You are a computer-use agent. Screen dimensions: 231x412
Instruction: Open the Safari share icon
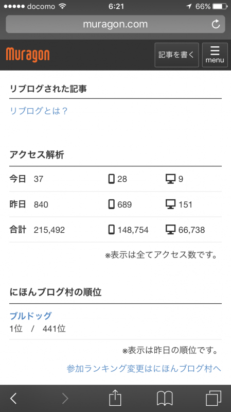115,398
